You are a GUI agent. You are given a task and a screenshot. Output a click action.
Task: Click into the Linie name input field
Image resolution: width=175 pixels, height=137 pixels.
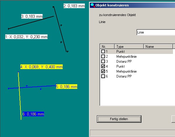156,32
